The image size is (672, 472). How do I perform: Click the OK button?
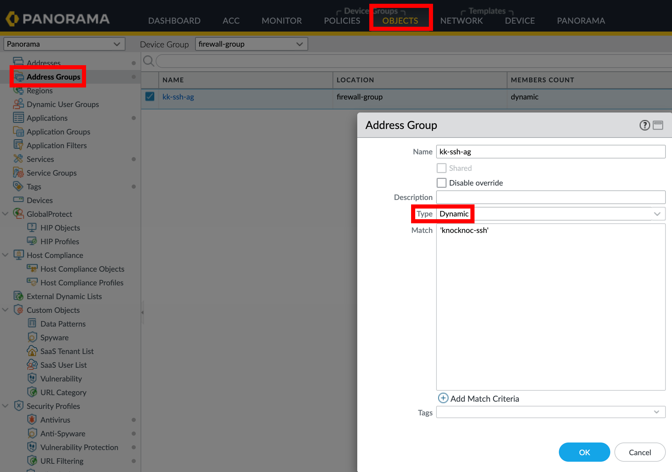[584, 452]
